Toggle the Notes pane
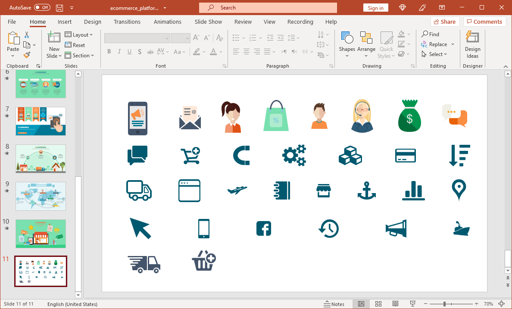 click(x=334, y=304)
